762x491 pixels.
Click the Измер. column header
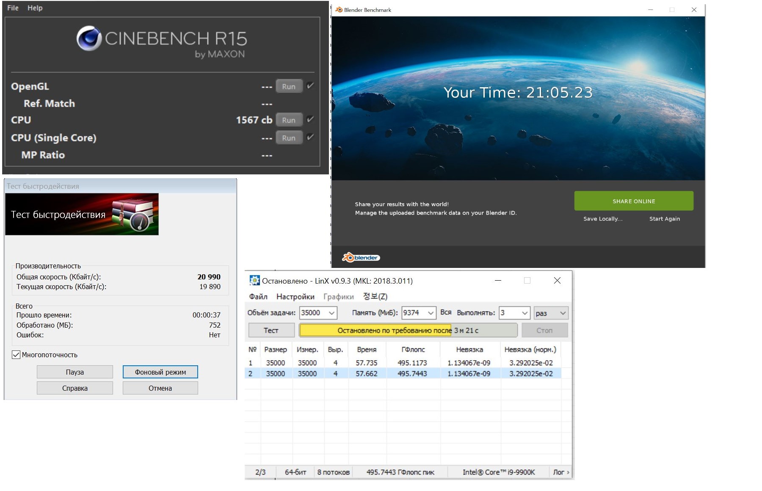pos(307,349)
